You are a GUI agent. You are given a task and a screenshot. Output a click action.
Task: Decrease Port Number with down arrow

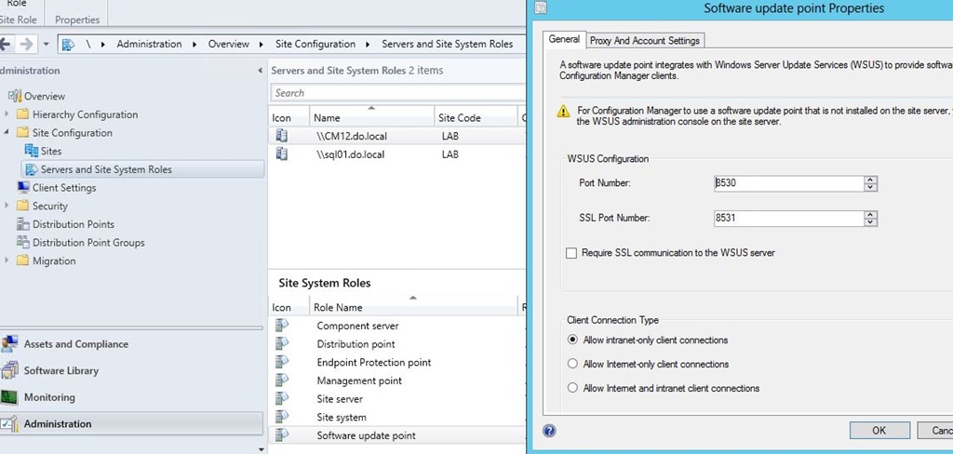point(871,187)
